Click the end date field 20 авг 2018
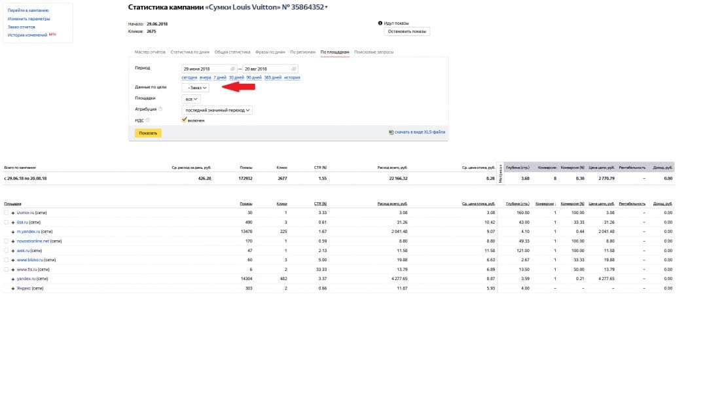Image resolution: width=707 pixels, height=398 pixels. pyautogui.click(x=270, y=69)
